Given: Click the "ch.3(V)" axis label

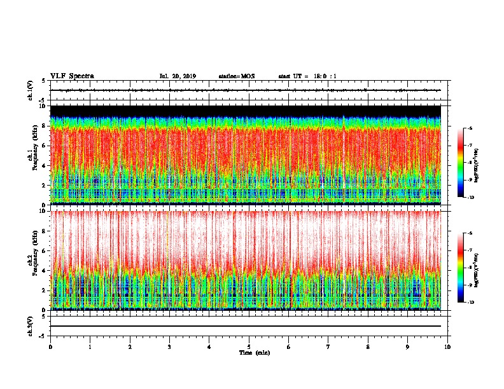Looking at the screenshot, I should [30, 326].
